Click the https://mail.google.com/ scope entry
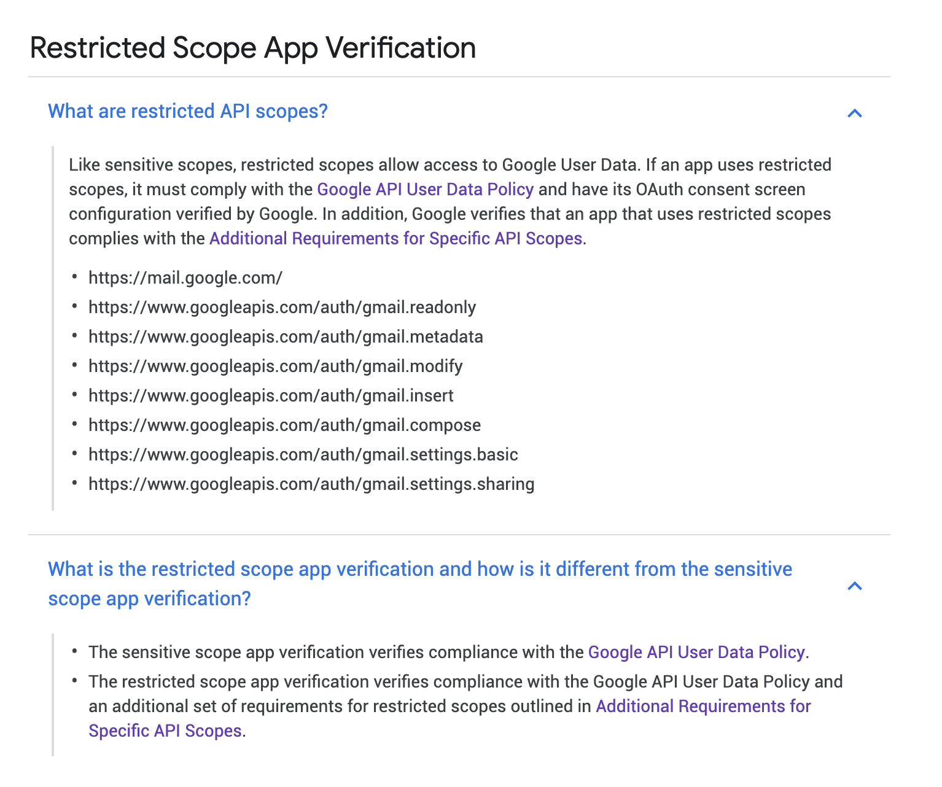Screen dimensions: 942x787 pos(185,277)
